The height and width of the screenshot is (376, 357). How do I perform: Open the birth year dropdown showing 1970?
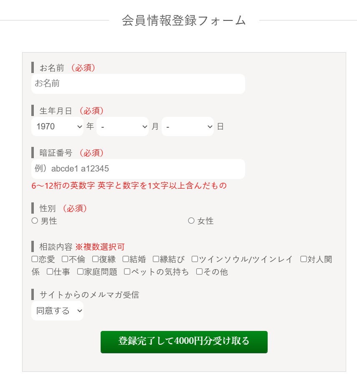(x=57, y=126)
